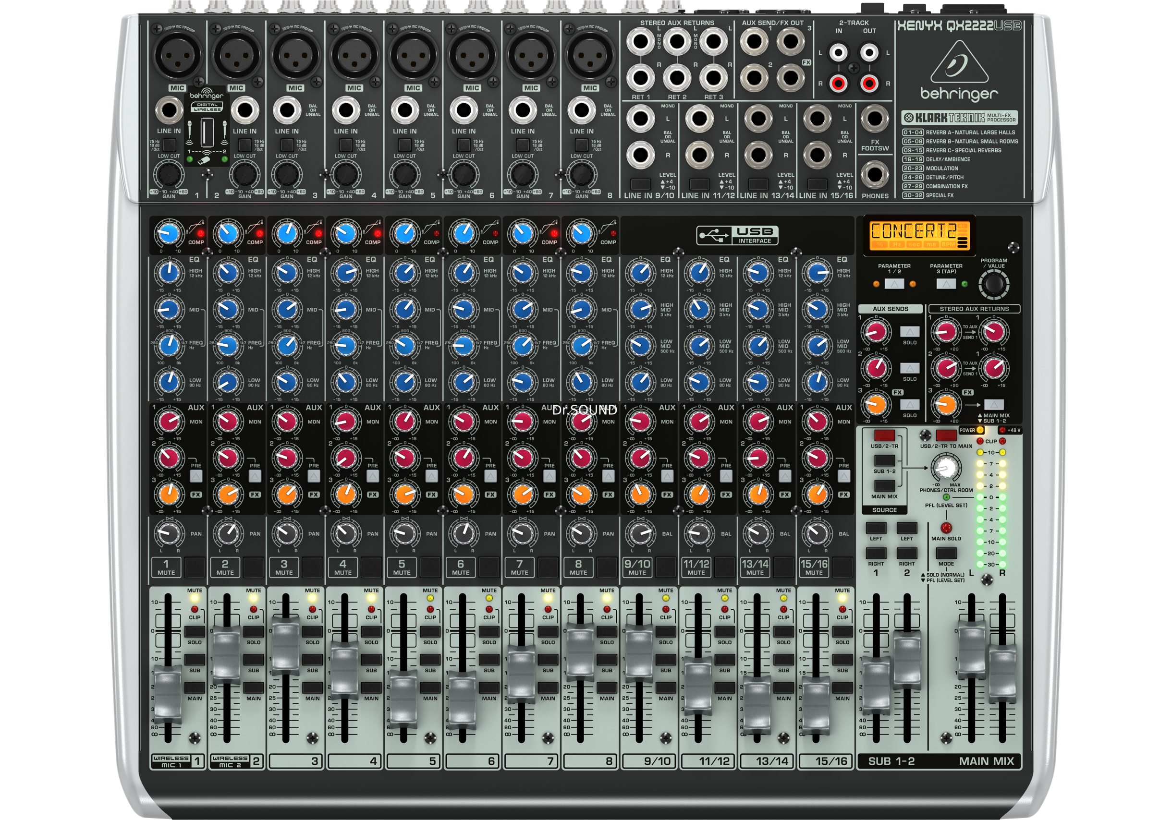The height and width of the screenshot is (820, 1172).
Task: Click the channel 1 orange FX send knob
Action: point(169,494)
